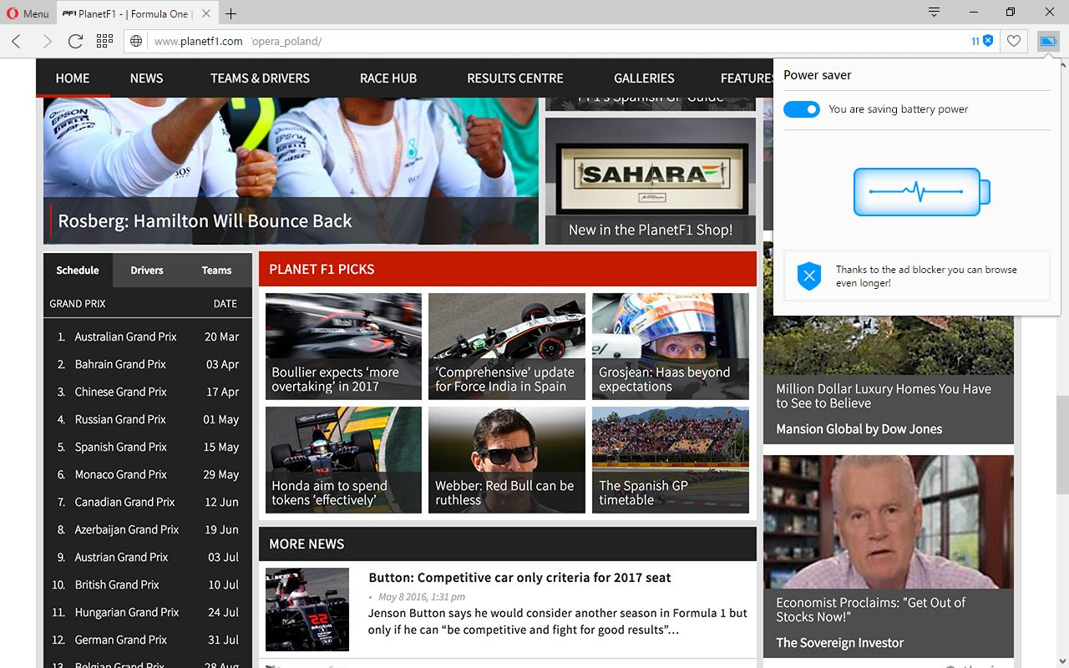
Task: Open a new tab with plus button
Action: (231, 13)
